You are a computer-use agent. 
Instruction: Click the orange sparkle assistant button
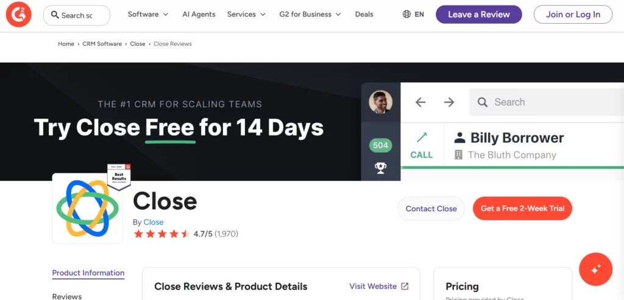coord(595,270)
